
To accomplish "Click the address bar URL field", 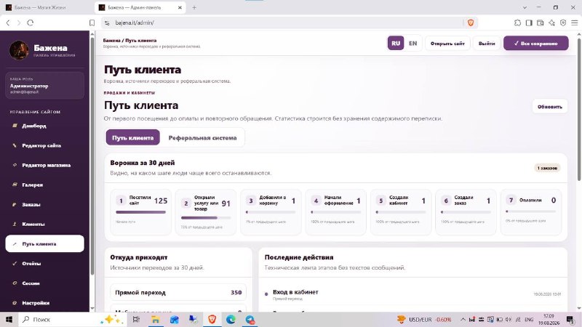I will tap(282, 23).
